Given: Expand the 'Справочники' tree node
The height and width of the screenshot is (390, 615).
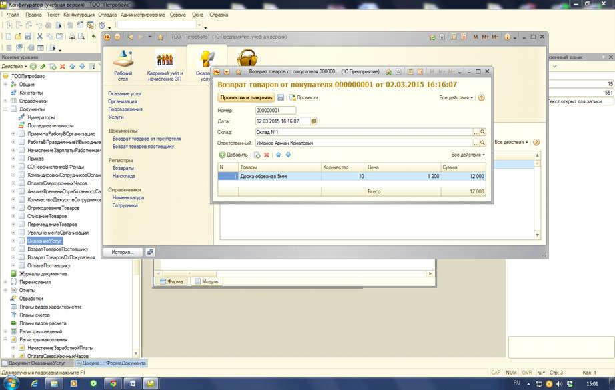Looking at the screenshot, I should point(5,101).
